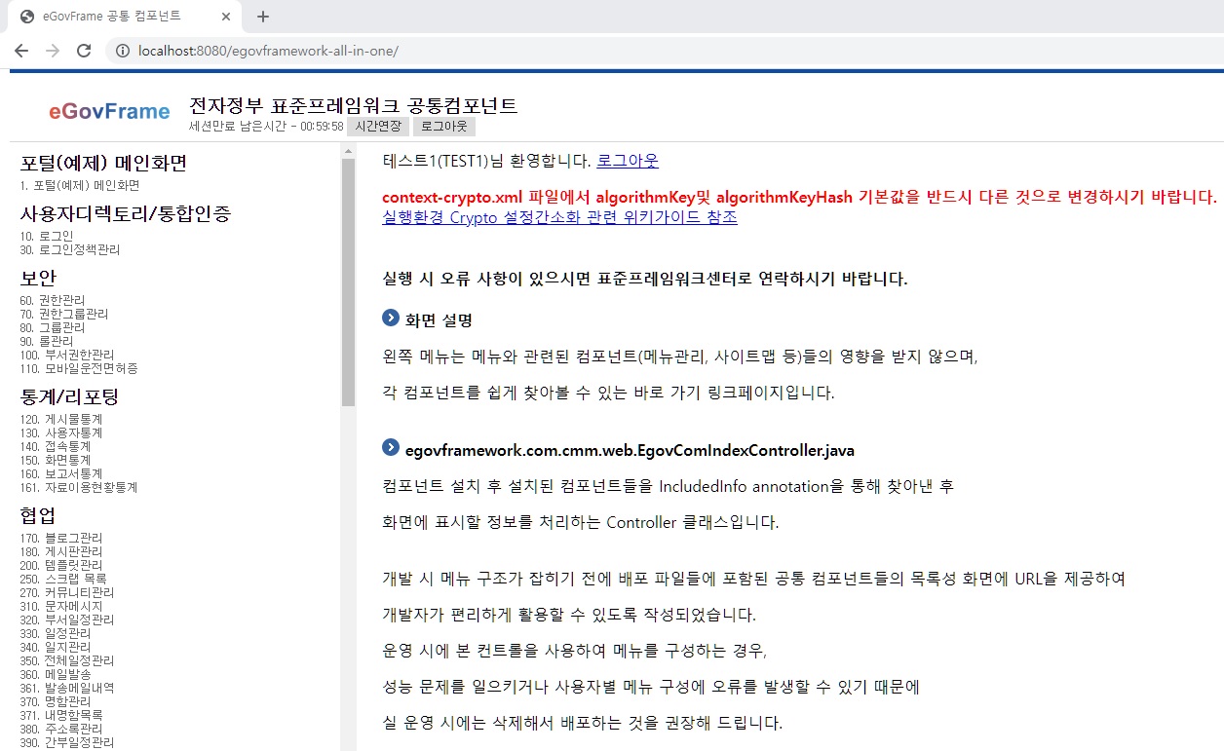The height and width of the screenshot is (751, 1224).
Task: Open 60. 권한관리 in the left menu
Action: point(53,300)
